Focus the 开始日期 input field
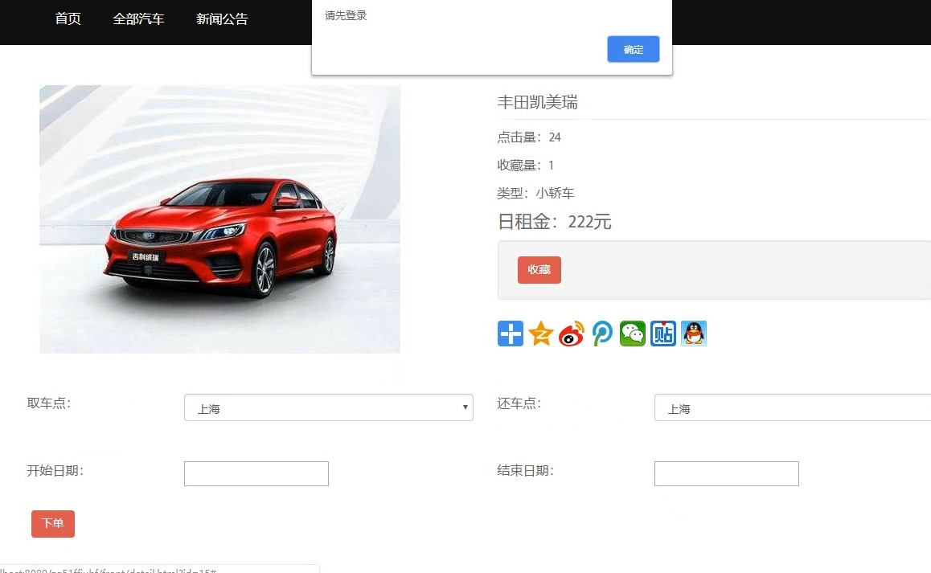 [x=256, y=474]
